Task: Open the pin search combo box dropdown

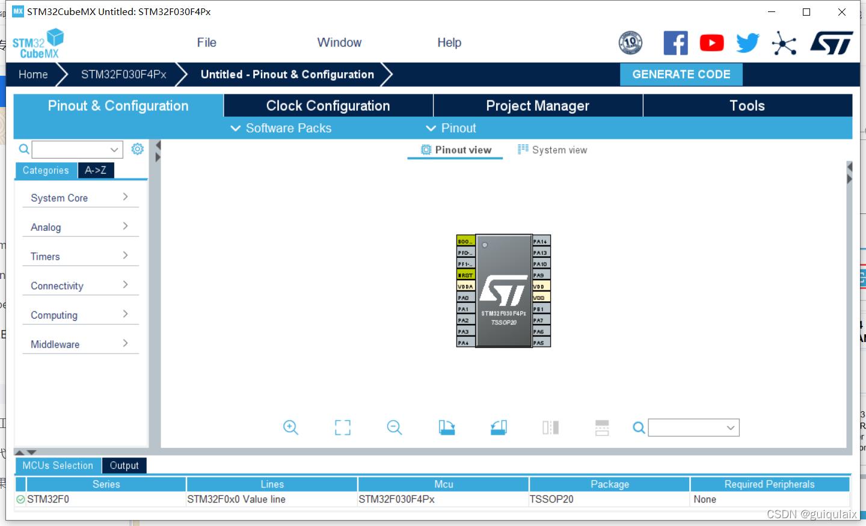Action: pos(730,427)
